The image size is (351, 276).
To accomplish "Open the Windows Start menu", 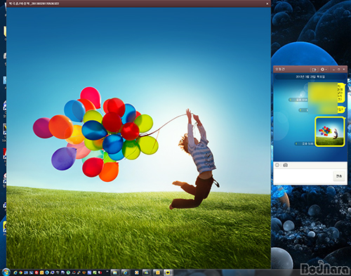I will click(6, 272).
